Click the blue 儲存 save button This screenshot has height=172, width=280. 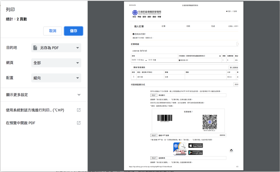point(73,31)
